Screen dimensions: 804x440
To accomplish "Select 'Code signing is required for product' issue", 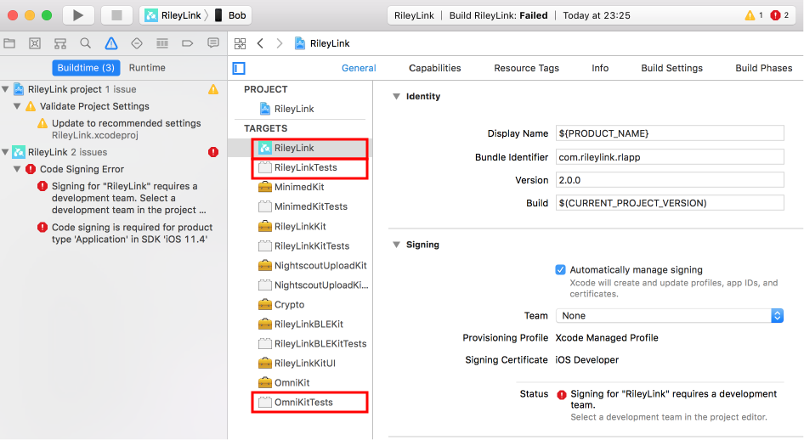I will [126, 233].
